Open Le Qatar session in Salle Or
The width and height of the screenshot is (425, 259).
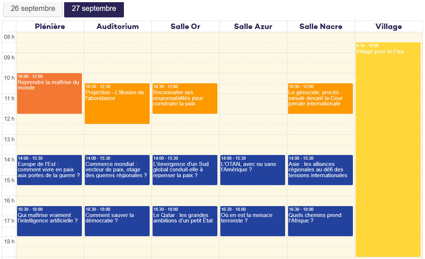pos(185,221)
